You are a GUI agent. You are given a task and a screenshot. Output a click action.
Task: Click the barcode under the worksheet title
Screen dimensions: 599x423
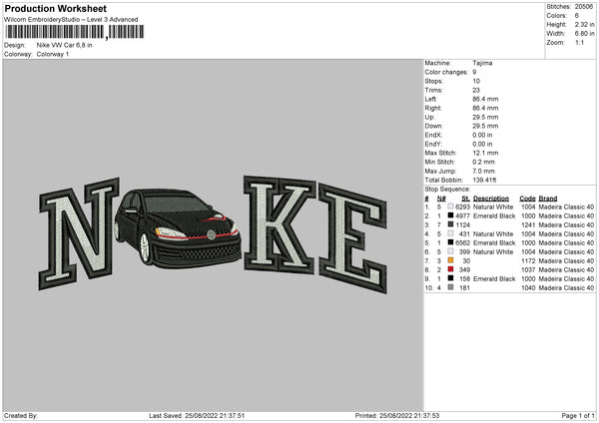pos(75,32)
